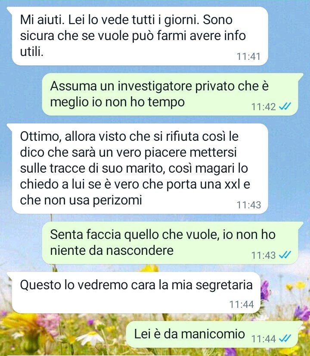This screenshot has width=310, height=356.
Task: Tap the 'Senta faccia quello che vuole' bubble
Action: [x=170, y=243]
